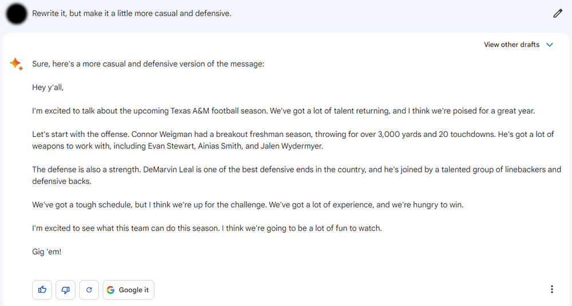Click the pencil edit prompt icon
Viewport: 572px width, 306px height.
click(558, 13)
